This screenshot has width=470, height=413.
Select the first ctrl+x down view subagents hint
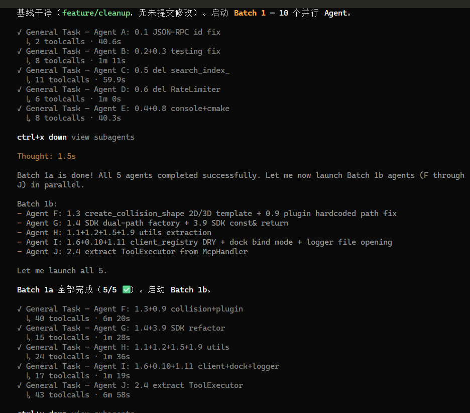76,137
